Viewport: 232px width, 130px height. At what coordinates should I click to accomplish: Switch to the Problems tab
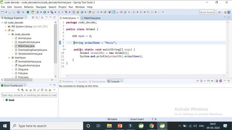click(x=66, y=82)
